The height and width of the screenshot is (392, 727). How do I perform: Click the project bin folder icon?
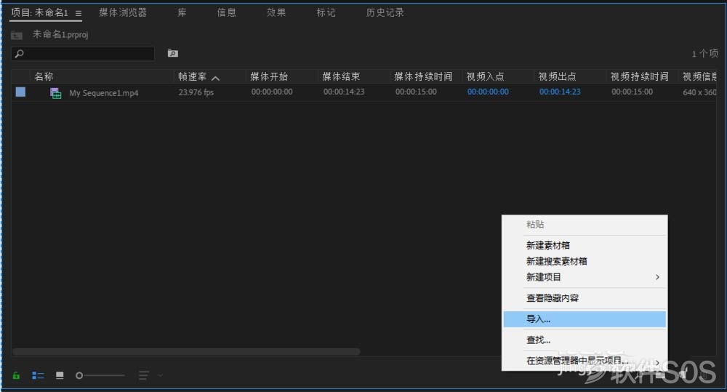pyautogui.click(x=17, y=35)
